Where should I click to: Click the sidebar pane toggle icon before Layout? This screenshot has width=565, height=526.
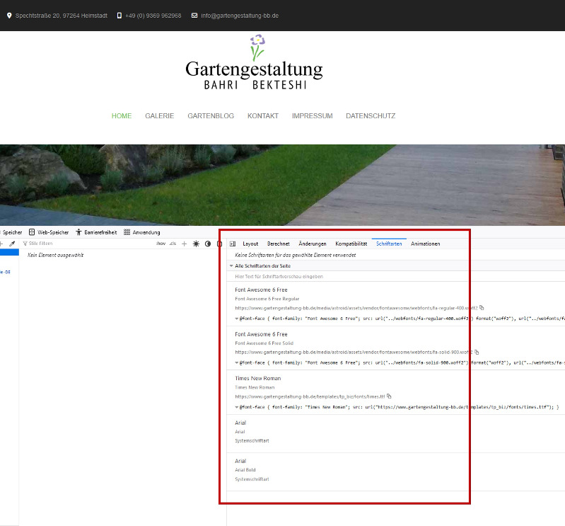tap(233, 244)
